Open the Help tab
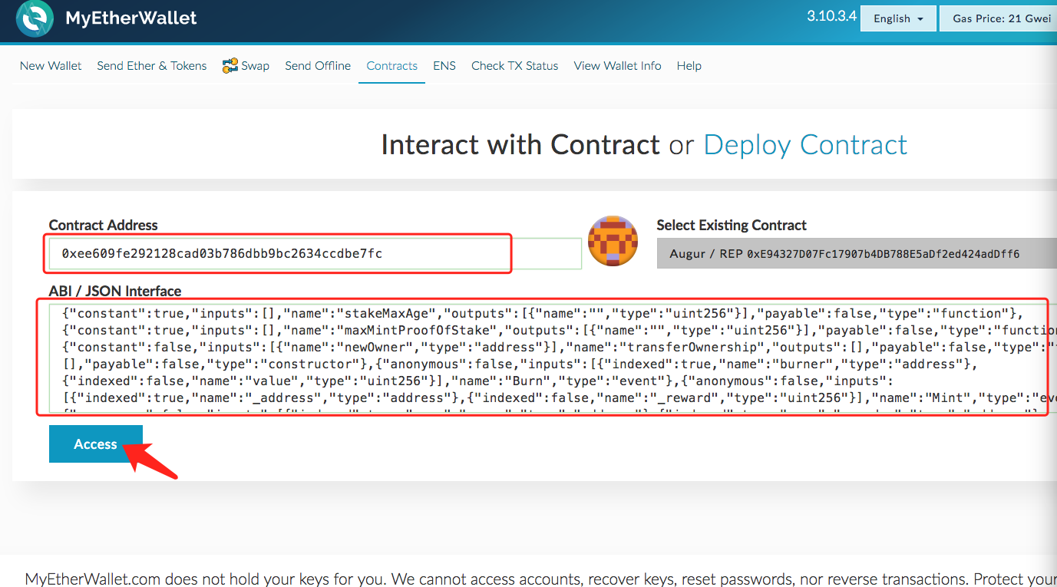The width and height of the screenshot is (1057, 587). (x=689, y=66)
